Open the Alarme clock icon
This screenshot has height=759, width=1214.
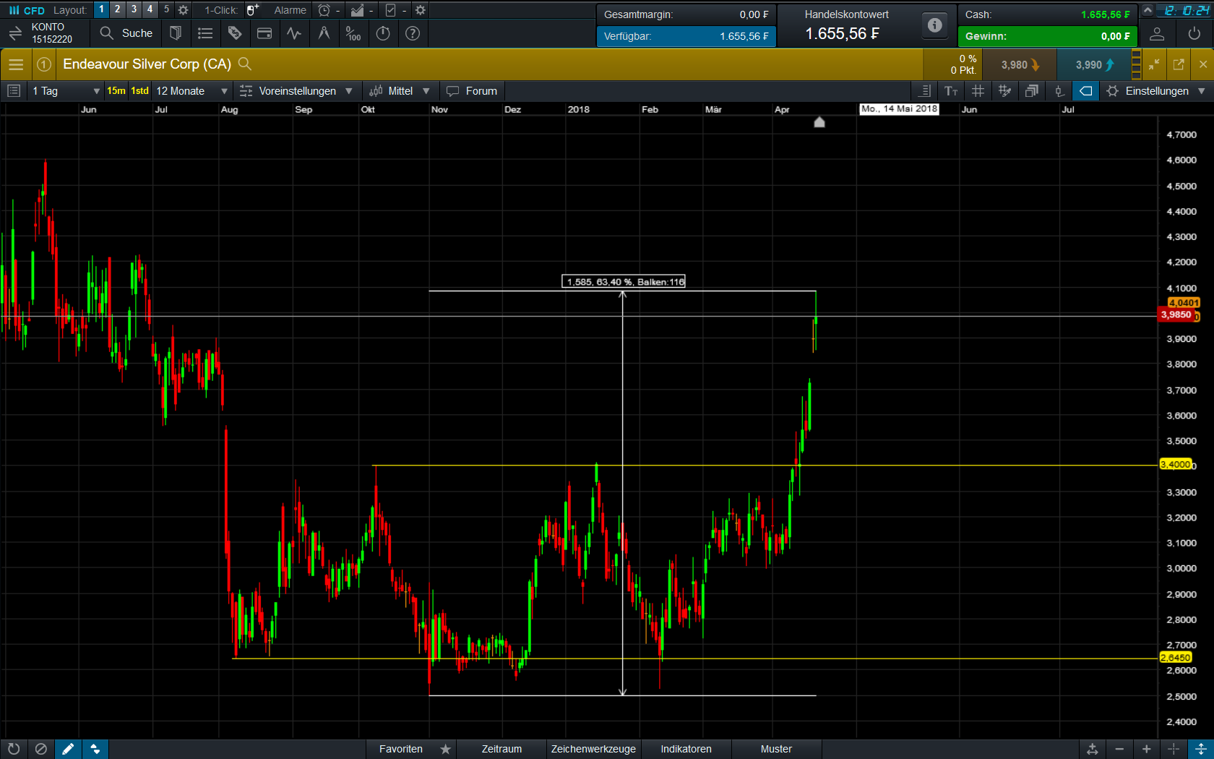click(324, 10)
